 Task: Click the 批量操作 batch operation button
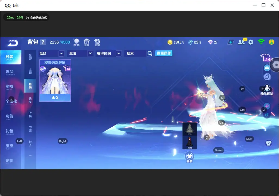tap(164, 53)
